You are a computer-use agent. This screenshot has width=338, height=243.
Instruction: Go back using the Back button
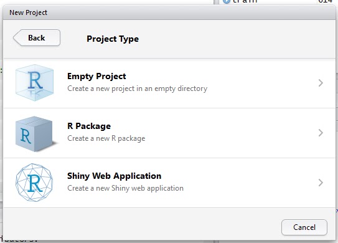pos(37,38)
